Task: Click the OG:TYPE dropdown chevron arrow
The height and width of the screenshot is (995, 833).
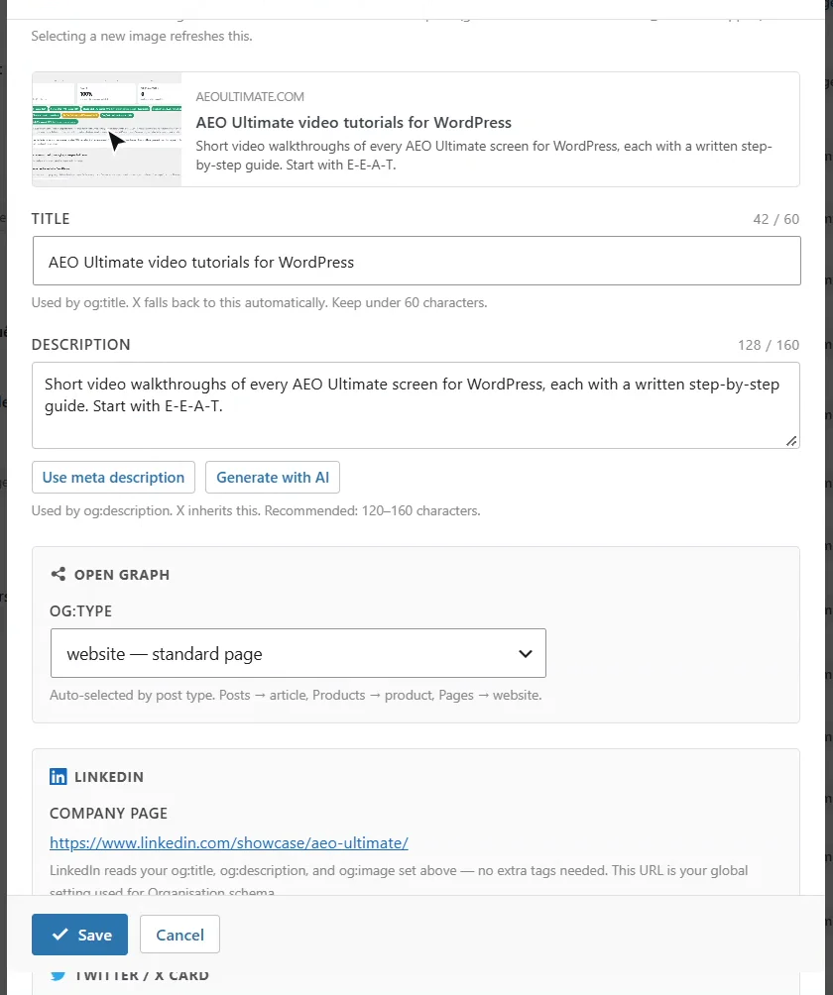Action: click(x=525, y=654)
